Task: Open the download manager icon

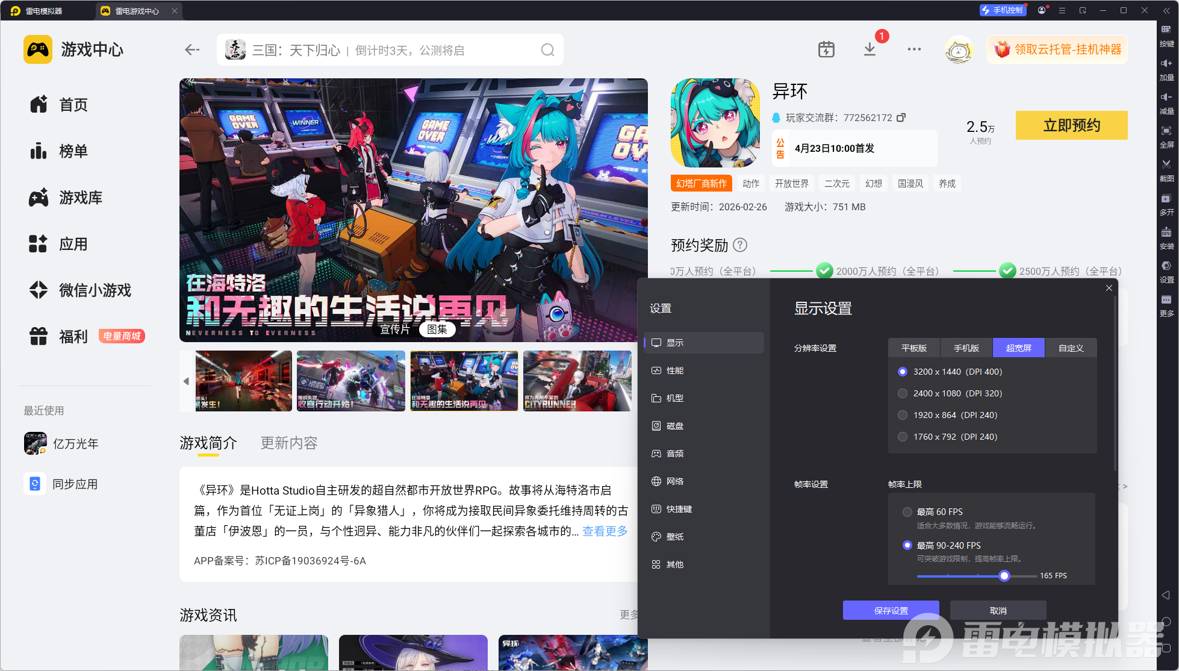Action: 869,49
